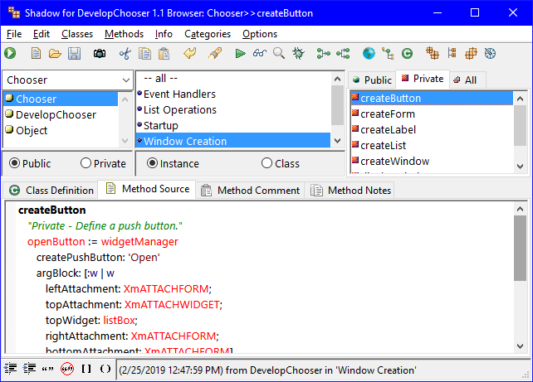The height and width of the screenshot is (382, 533).
Task: Choose the Class radio button
Action: [x=267, y=163]
